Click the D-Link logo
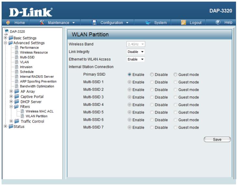 click(x=31, y=12)
